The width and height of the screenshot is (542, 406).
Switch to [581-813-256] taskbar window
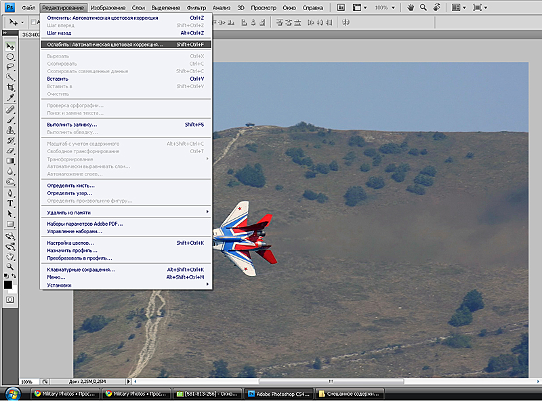click(x=207, y=394)
